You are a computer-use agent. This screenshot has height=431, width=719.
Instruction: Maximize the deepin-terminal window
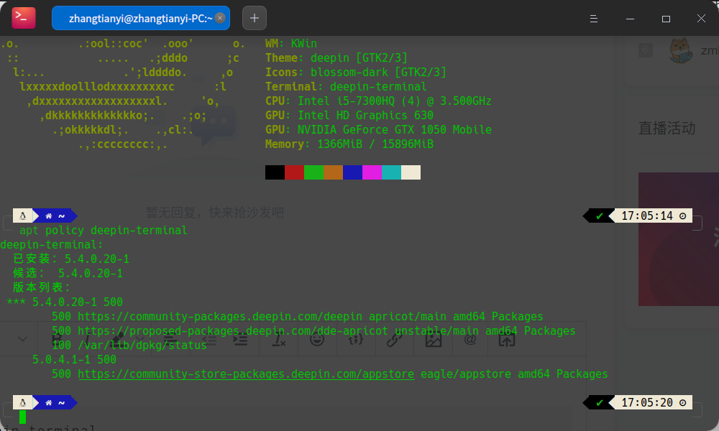click(x=667, y=19)
